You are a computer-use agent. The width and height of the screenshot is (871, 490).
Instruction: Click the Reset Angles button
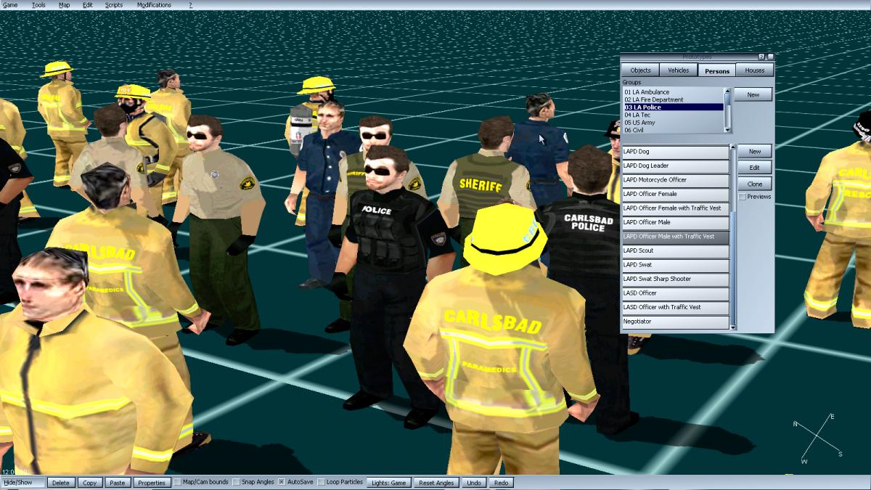tap(436, 483)
